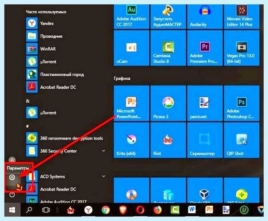This screenshot has height=221, width=268.
Task: Open the Скриншотер tile
Action: 205,140
